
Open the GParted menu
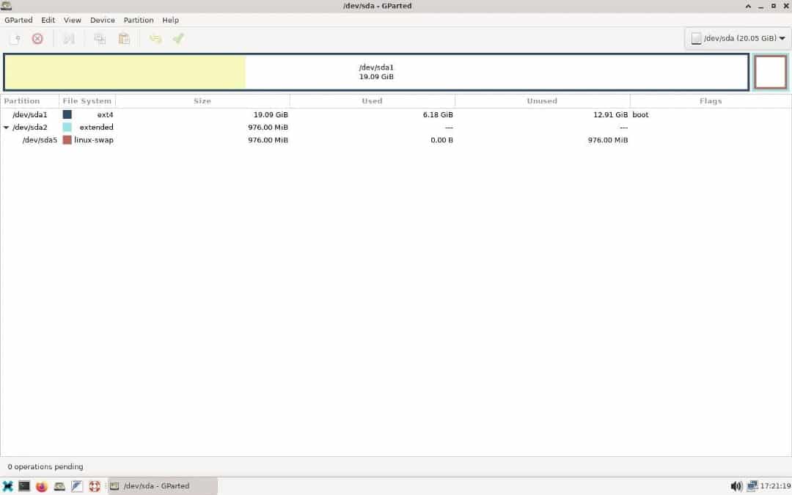(x=18, y=20)
